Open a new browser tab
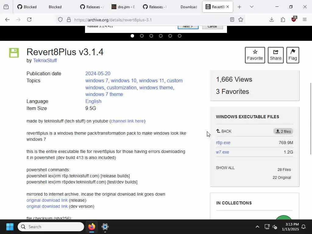The height and width of the screenshot is (234, 312). pos(239,7)
